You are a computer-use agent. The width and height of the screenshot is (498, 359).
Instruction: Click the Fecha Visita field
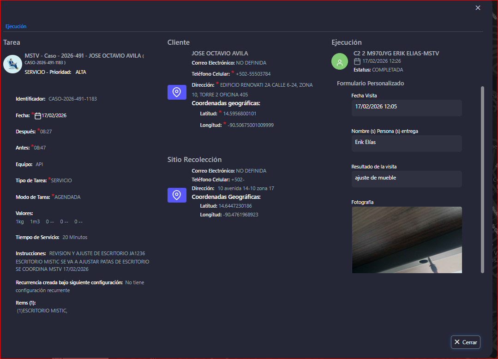tap(406, 107)
